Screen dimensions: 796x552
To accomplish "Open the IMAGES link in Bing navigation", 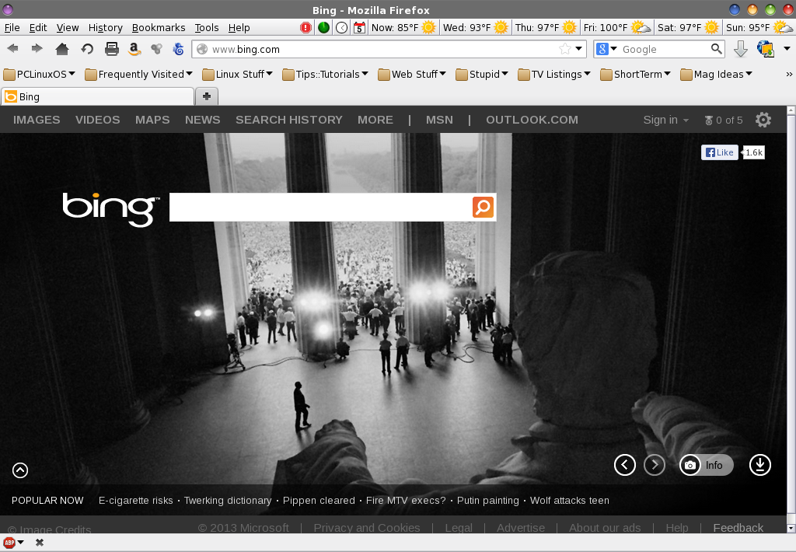I will [37, 120].
